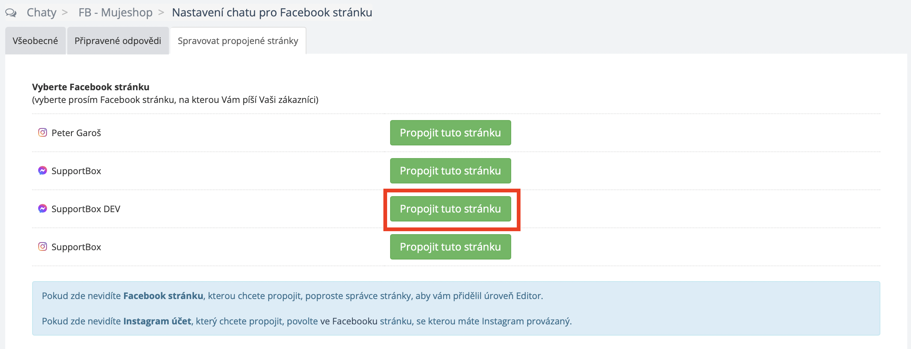Connect the SupportBox Instagram account
Viewport: 911px width, 349px height.
[x=450, y=247]
